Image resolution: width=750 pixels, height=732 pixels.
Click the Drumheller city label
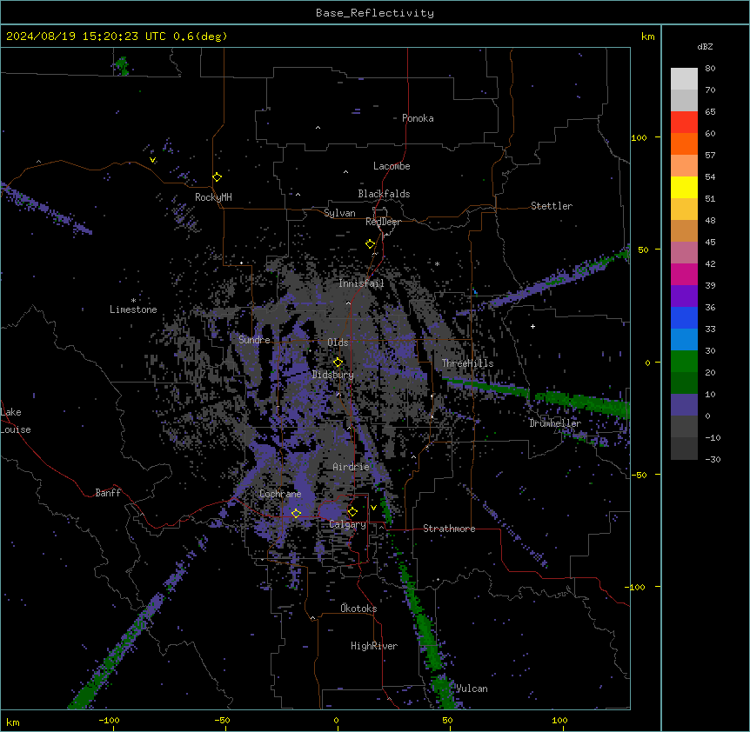click(555, 423)
